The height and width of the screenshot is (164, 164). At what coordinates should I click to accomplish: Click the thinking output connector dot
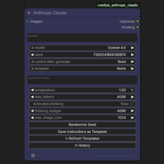click(138, 27)
